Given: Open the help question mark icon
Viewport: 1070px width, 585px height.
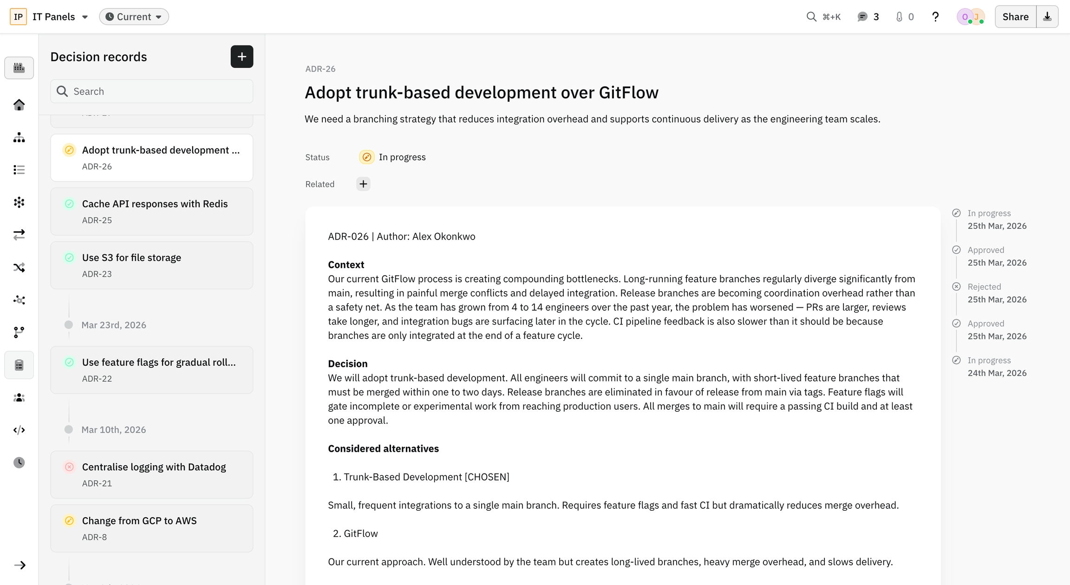Looking at the screenshot, I should 935,17.
